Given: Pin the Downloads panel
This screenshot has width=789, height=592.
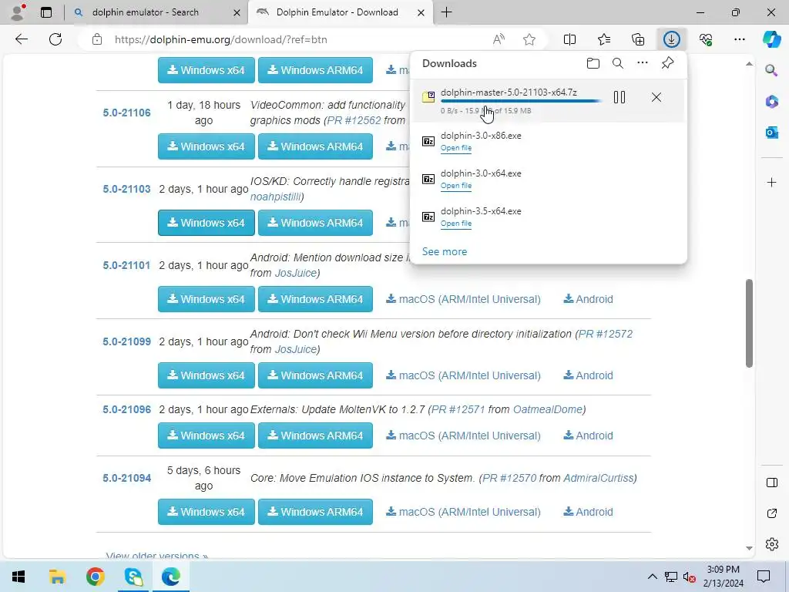Looking at the screenshot, I should (x=667, y=63).
